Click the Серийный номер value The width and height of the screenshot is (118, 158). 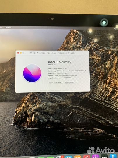tap(67, 78)
